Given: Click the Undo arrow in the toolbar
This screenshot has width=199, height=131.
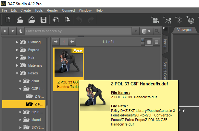Looking at the screenshot, I should pos(79,20).
